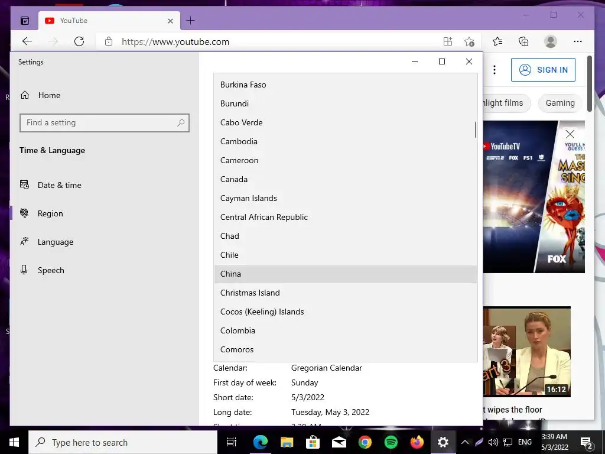Image resolution: width=605 pixels, height=454 pixels.
Task: Launch Spotify from taskbar
Action: tap(391, 442)
